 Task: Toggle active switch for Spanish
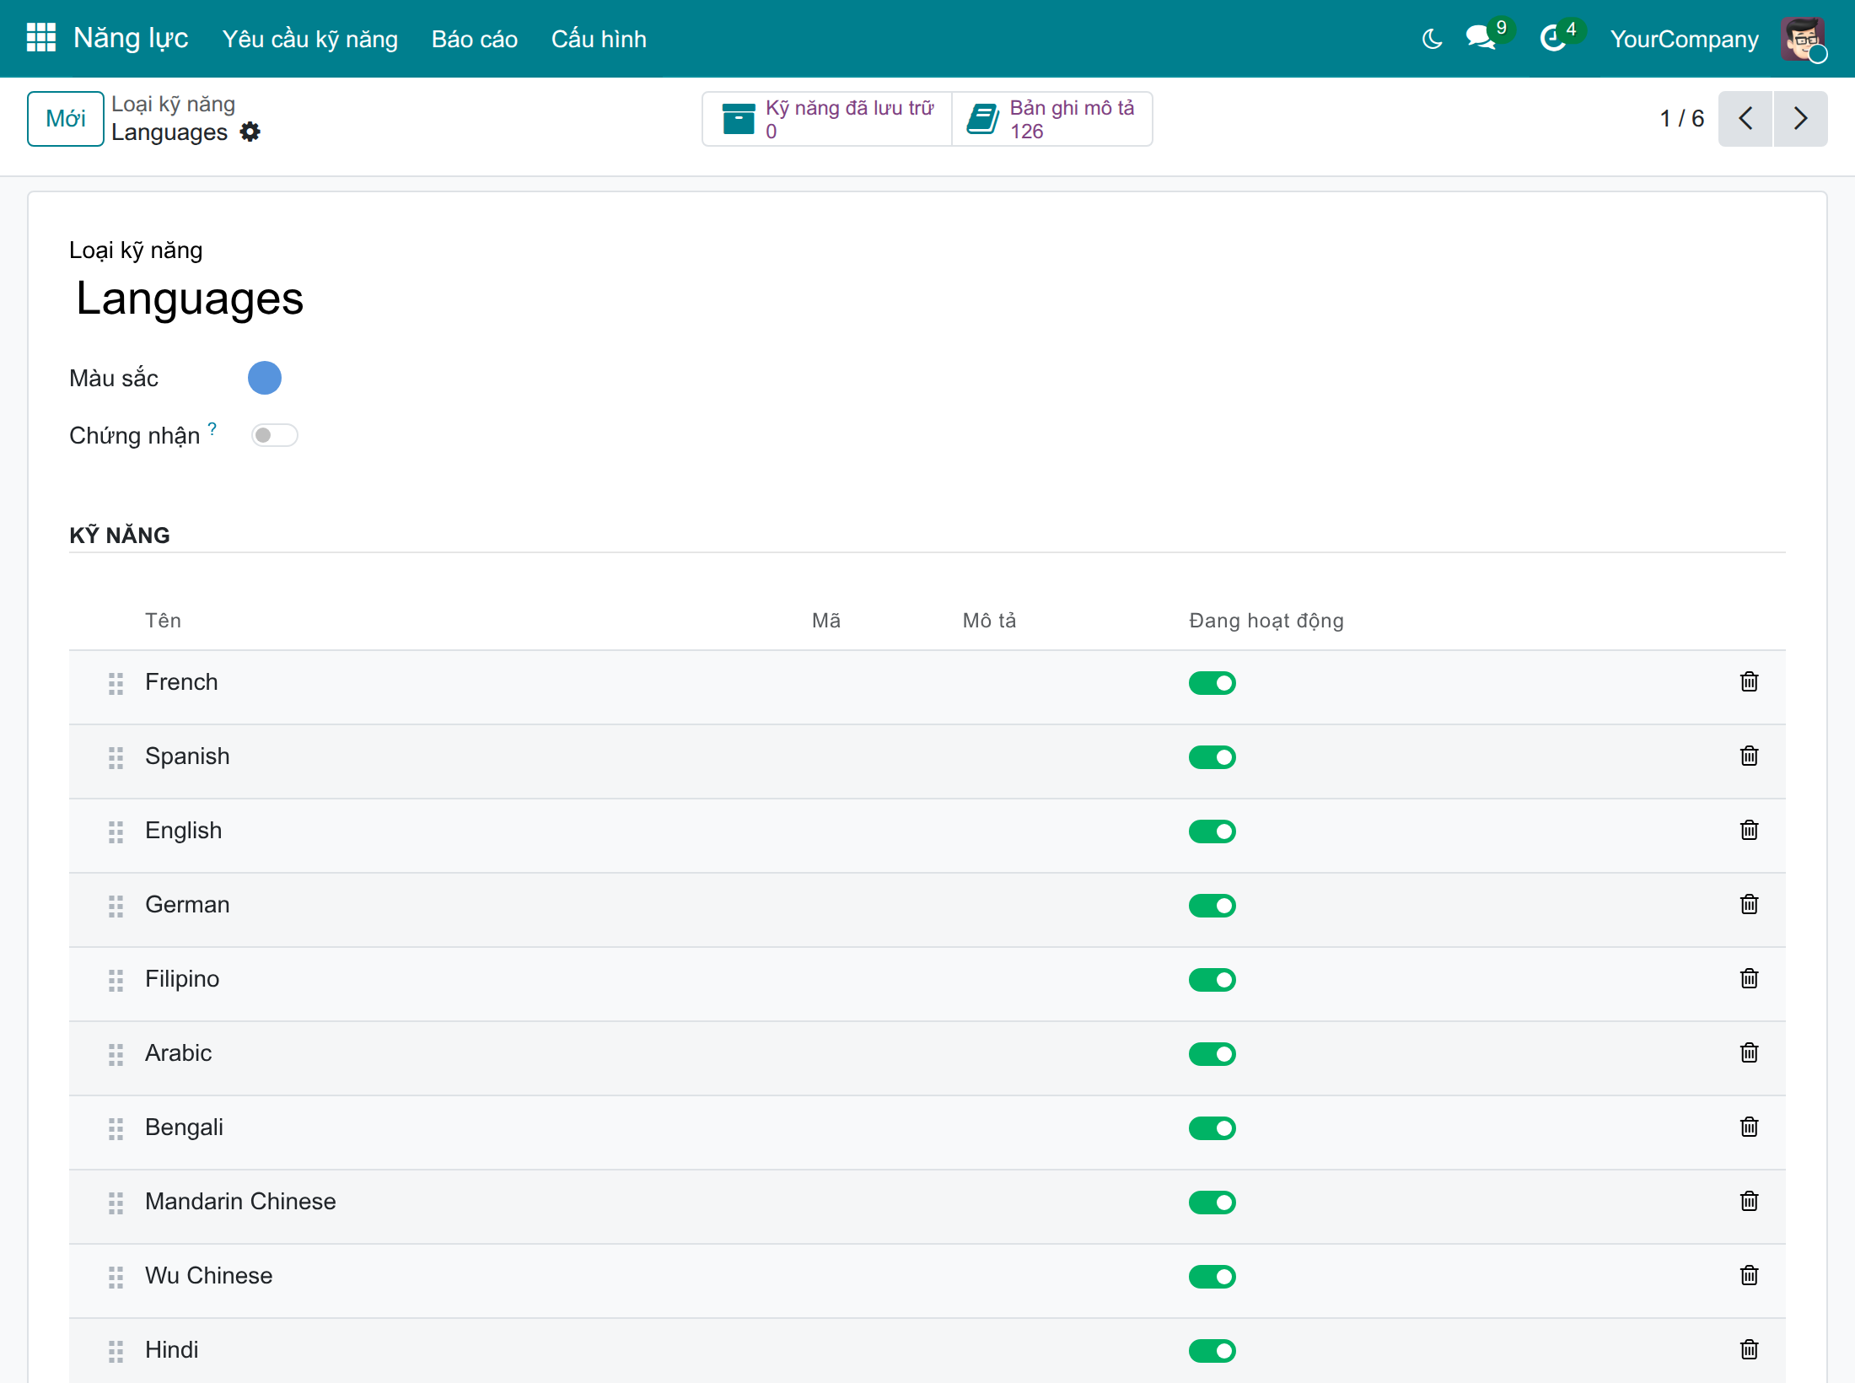pos(1212,757)
